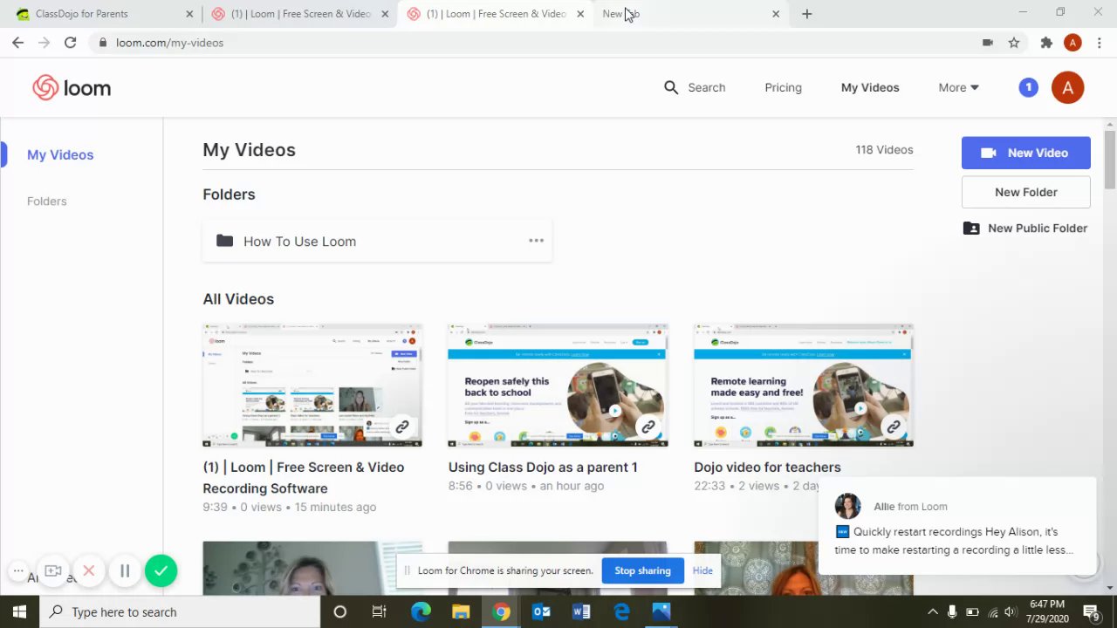Open Microsoft Edge from the taskbar
Image resolution: width=1117 pixels, height=628 pixels.
click(x=421, y=611)
